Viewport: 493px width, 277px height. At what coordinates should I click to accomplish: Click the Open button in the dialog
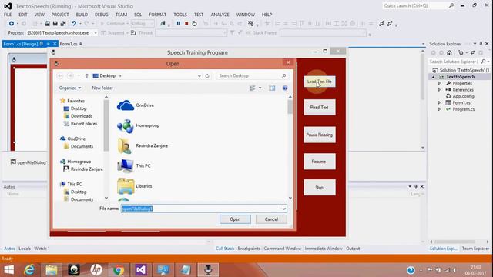click(x=235, y=219)
